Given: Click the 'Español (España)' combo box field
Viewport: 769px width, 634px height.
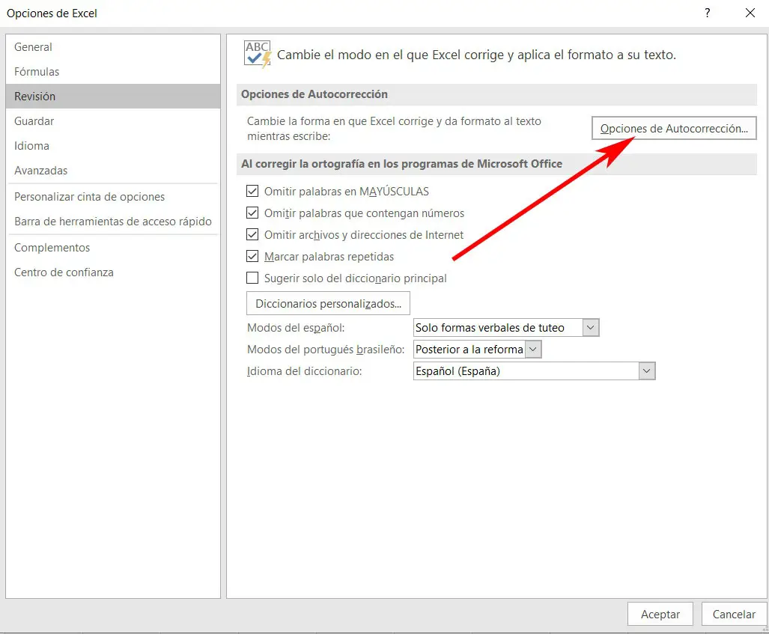Looking at the screenshot, I should pos(534,371).
